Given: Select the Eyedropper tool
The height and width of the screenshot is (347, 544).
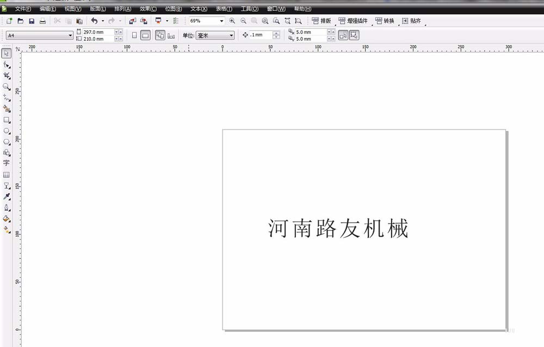Looking at the screenshot, I should coord(7,196).
